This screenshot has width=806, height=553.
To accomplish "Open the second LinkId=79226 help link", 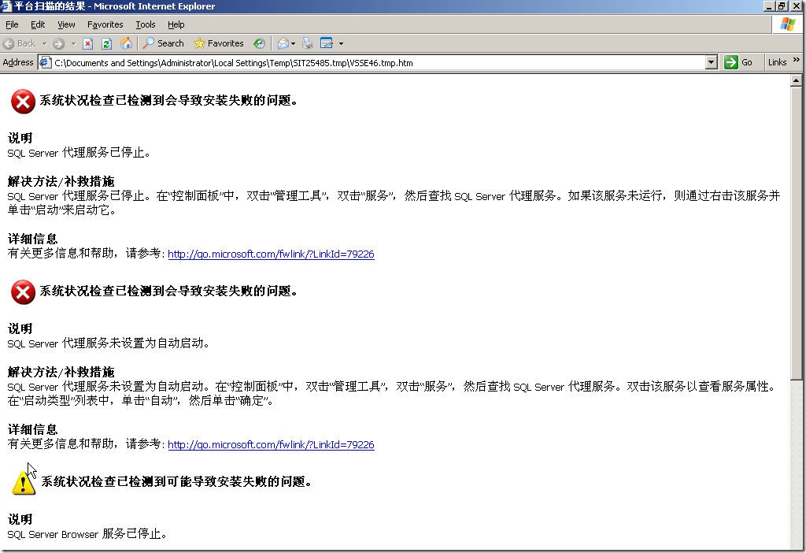I will [x=271, y=445].
